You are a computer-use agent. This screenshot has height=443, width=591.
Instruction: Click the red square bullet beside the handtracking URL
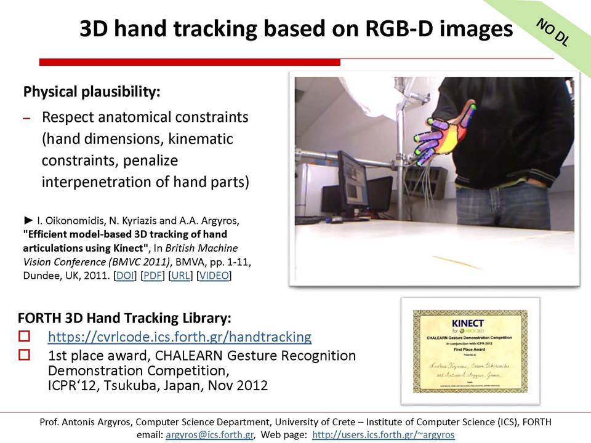(24, 336)
